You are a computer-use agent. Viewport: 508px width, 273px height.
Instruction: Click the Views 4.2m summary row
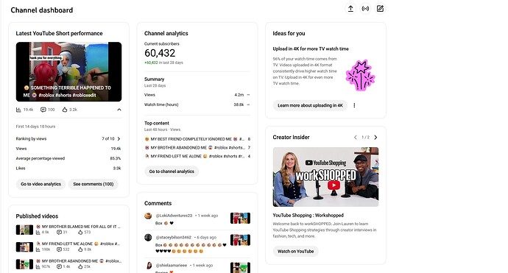point(197,95)
